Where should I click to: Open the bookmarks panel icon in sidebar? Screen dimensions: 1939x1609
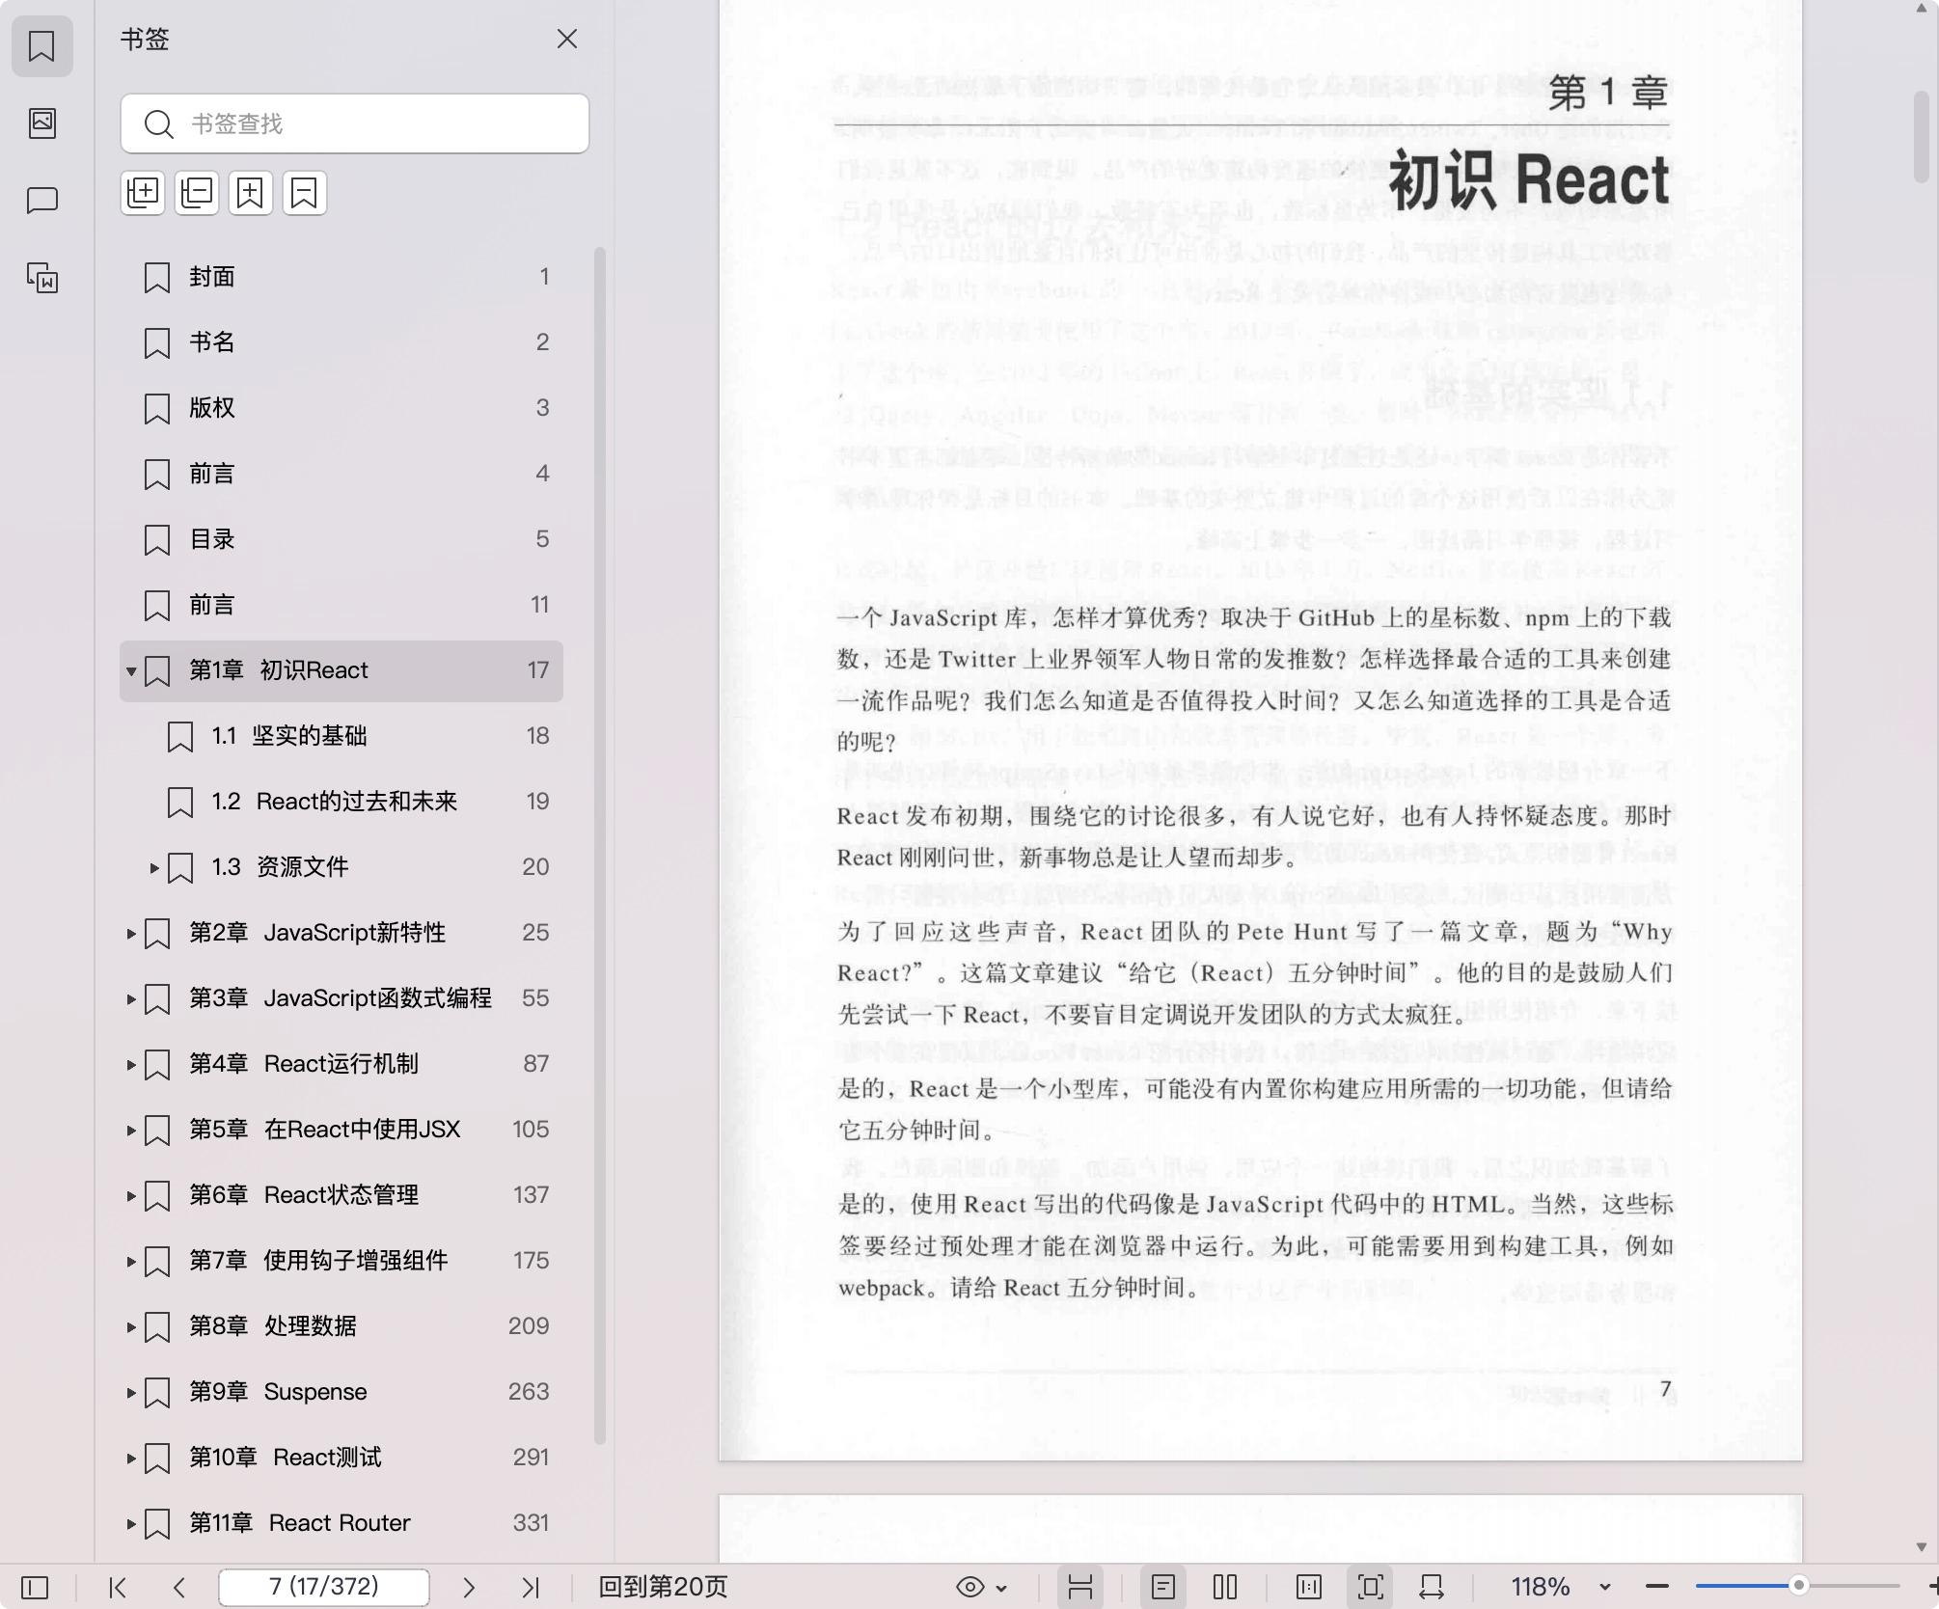pos(41,45)
